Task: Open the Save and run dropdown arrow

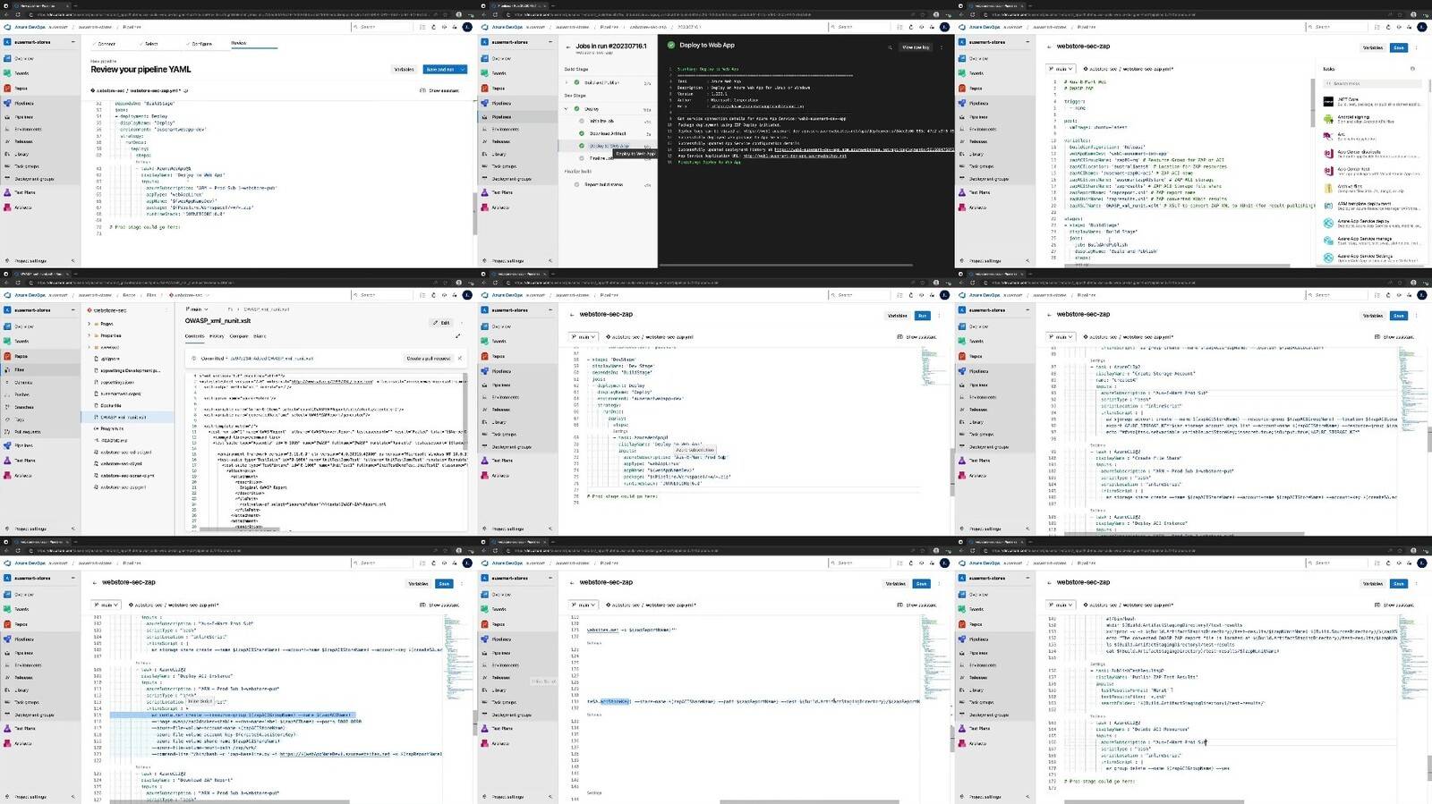Action: click(462, 69)
